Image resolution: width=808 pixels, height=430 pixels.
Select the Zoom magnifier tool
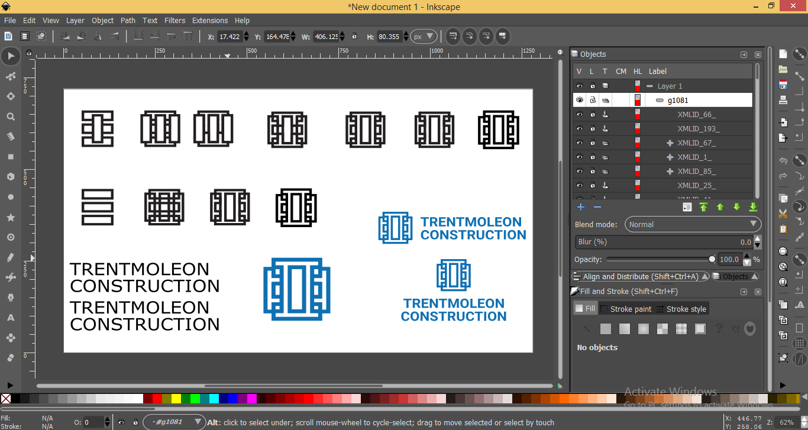pyautogui.click(x=10, y=117)
